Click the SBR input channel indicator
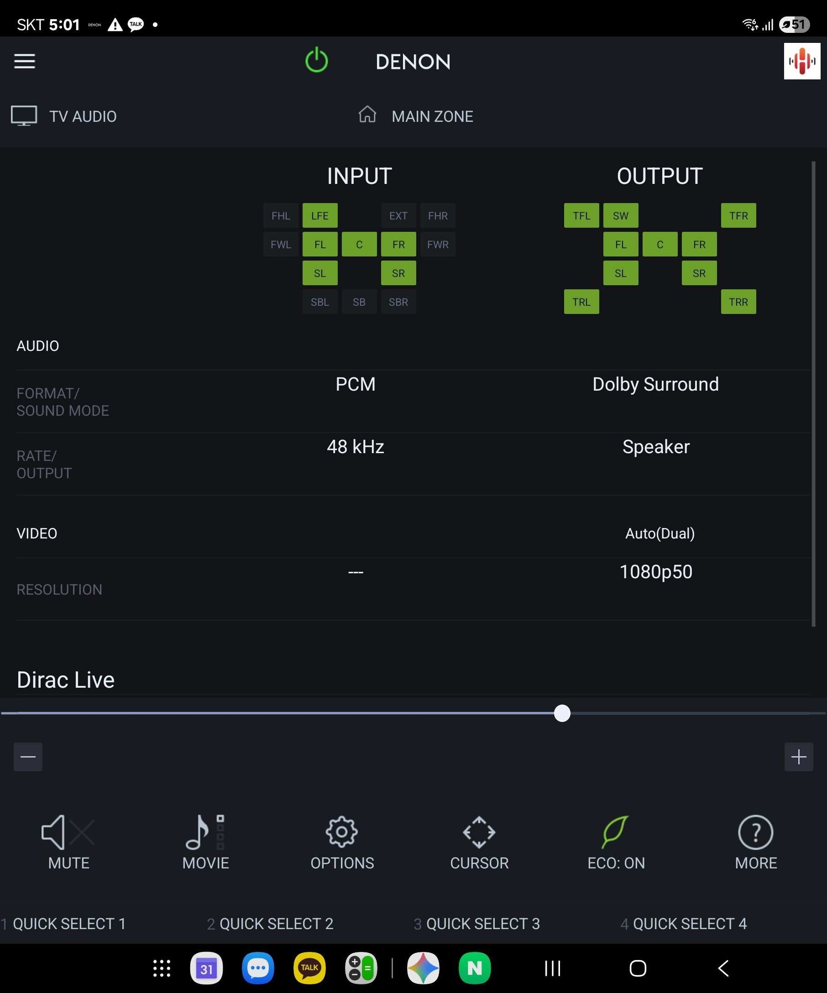Viewport: 827px width, 993px height. [x=398, y=302]
